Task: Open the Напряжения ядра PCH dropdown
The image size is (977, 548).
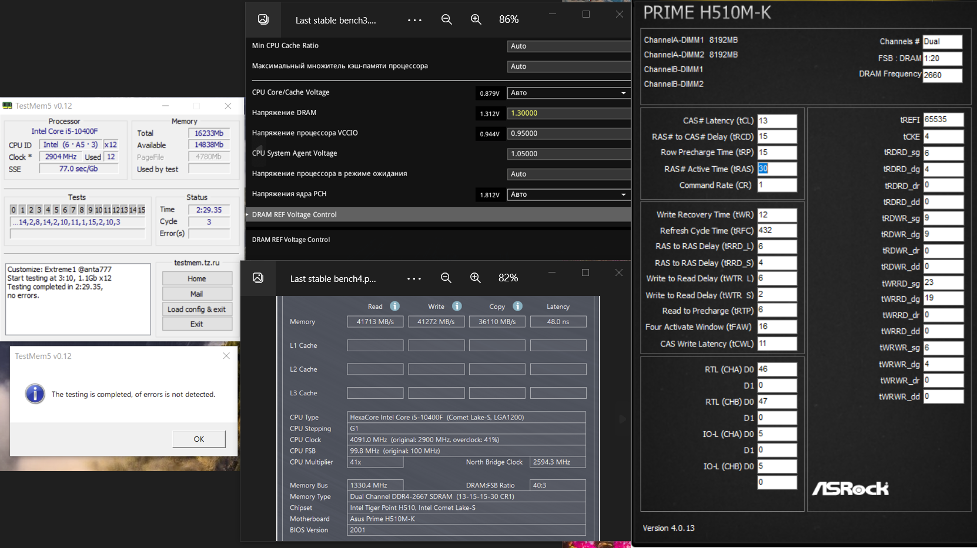Action: coord(569,194)
